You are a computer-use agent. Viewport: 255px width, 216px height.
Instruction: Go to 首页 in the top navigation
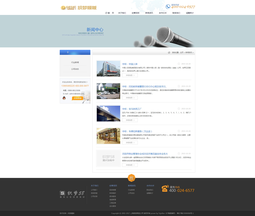tap(110, 13)
